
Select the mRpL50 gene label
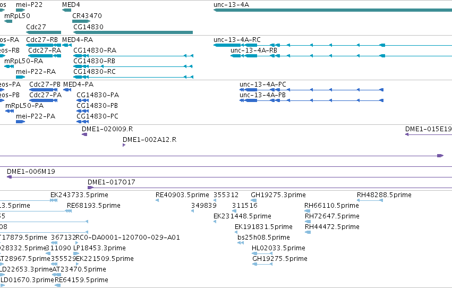pyautogui.click(x=17, y=15)
